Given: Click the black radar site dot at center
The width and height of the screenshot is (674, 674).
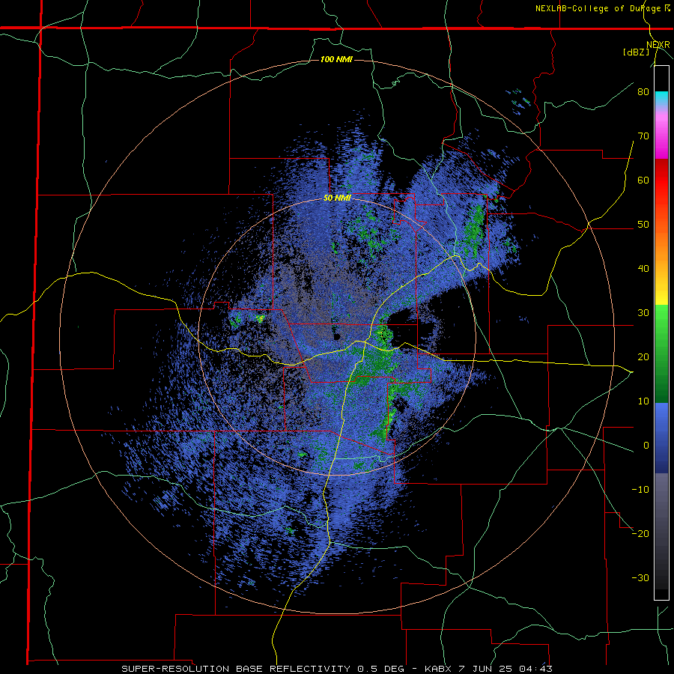Looking at the screenshot, I should [338, 336].
